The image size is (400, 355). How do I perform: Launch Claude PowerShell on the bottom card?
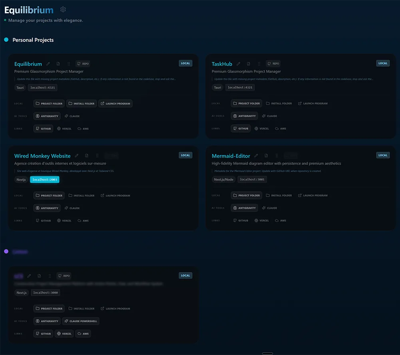pos(81,321)
